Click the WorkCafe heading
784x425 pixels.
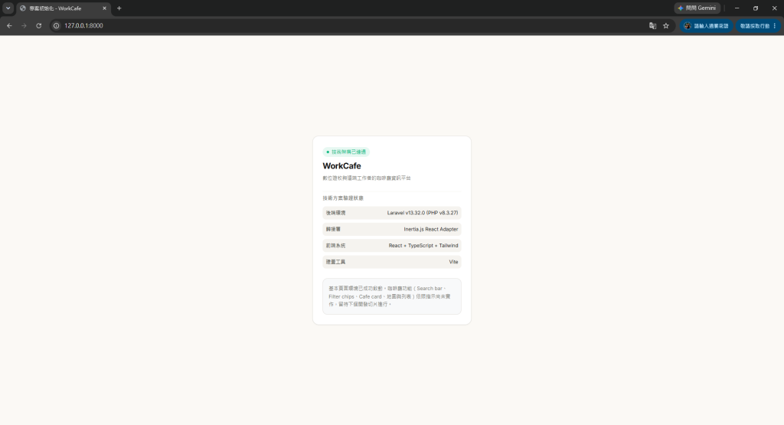[341, 166]
